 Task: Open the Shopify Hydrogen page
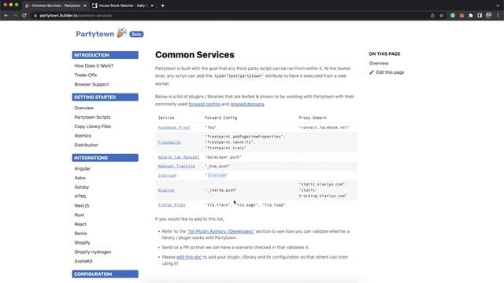(x=93, y=252)
